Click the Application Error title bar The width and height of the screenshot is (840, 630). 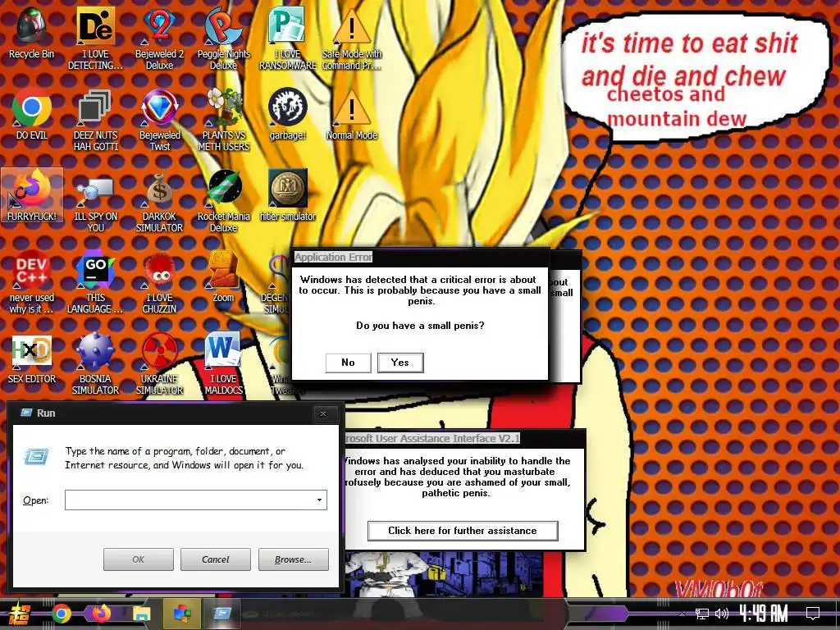pyautogui.click(x=420, y=257)
